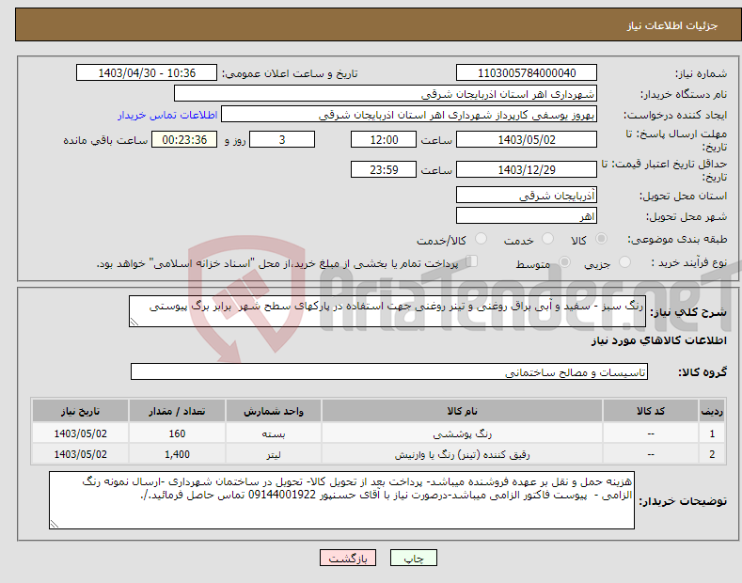Click the ردیف column header
The width and height of the screenshot is (742, 583).
coord(712,411)
